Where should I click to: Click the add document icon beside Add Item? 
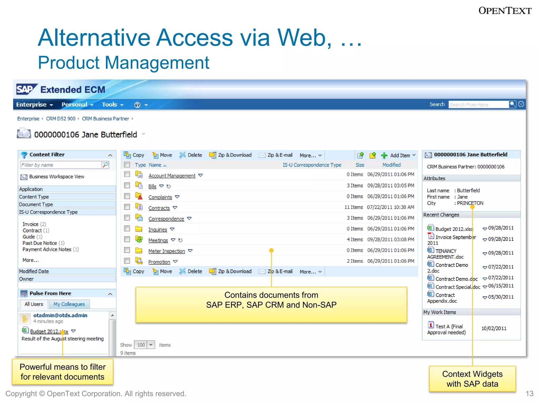361,155
